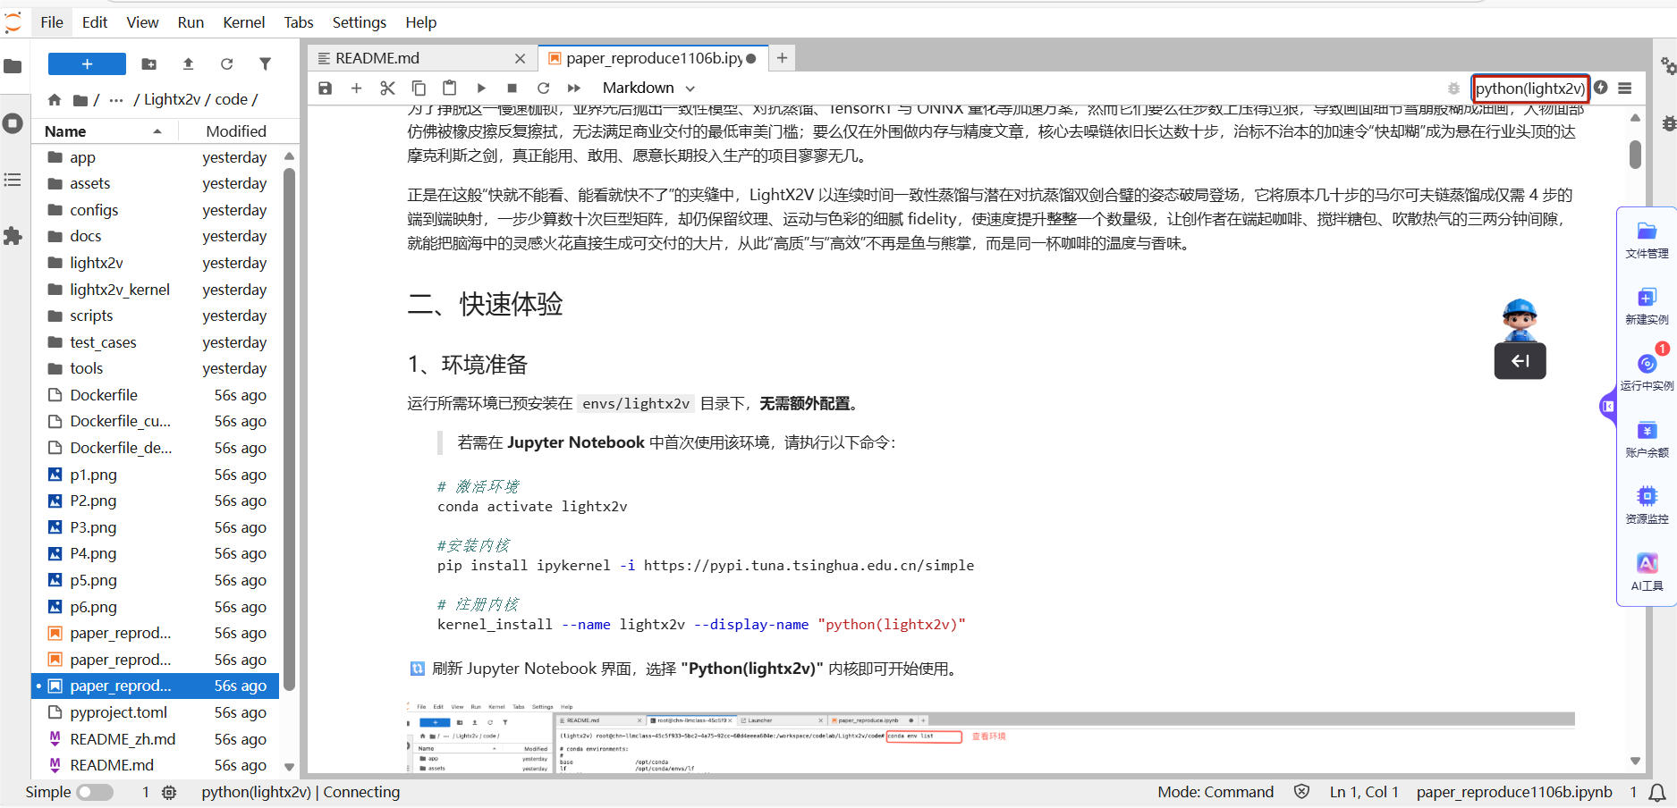1677x808 pixels.
Task: Open the extension manager puzzle icon
Action: pos(13,236)
